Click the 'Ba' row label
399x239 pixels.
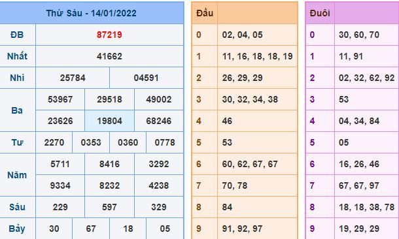[x=17, y=110]
